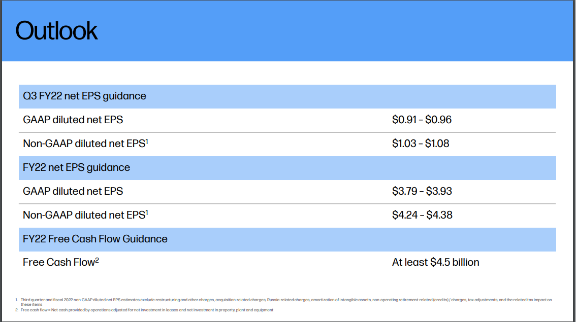The height and width of the screenshot is (322, 576).
Task: Select the $3.79 – $3.93 value
Action: click(422, 192)
